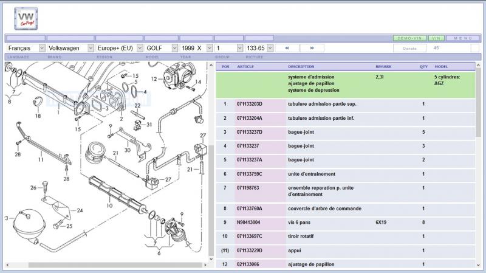The width and height of the screenshot is (486, 273).
Task: Click the parts list scrollbar down arrow
Action: click(478, 265)
